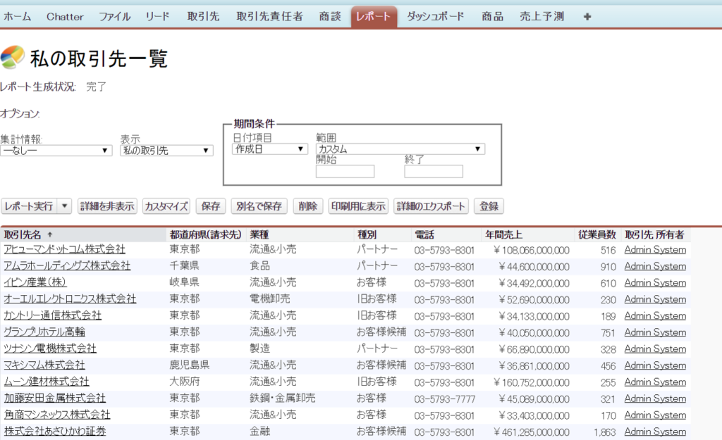Open the 範囲 dropdown showing カスタム
The image size is (722, 440).
398,149
